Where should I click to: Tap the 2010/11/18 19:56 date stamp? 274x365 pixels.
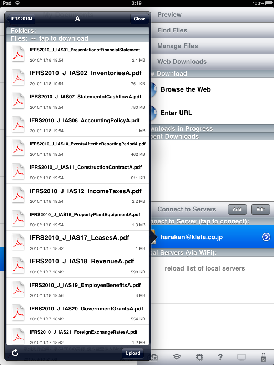47,295
